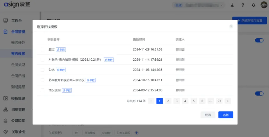Image resolution: width=269 pixels, height=137 pixels.
Task: Expand more pages via ellipsis button
Action: tap(211, 101)
